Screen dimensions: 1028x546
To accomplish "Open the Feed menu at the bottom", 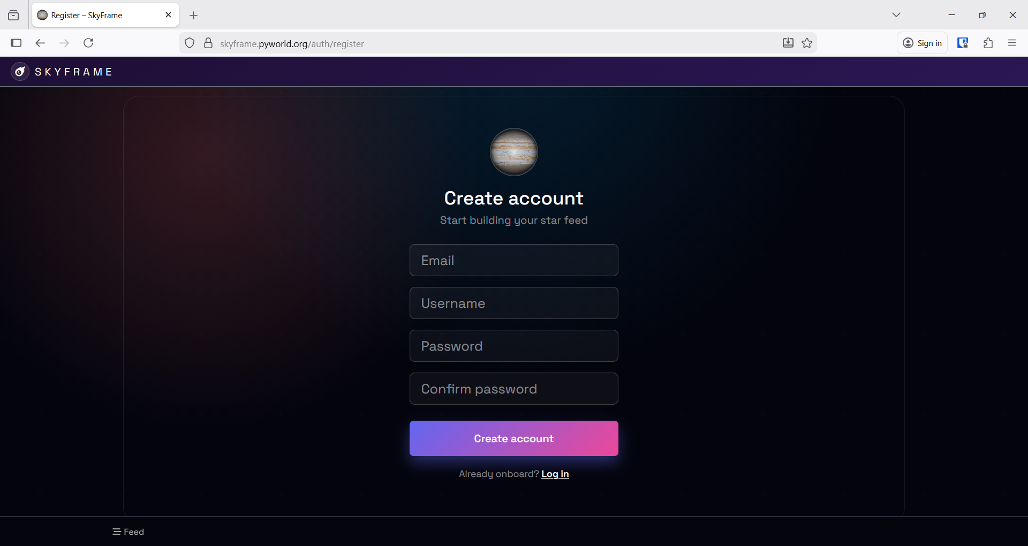I will coord(128,531).
